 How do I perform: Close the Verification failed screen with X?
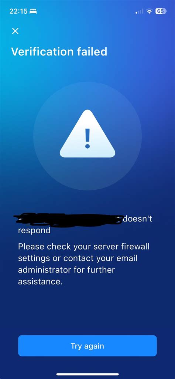click(x=15, y=31)
